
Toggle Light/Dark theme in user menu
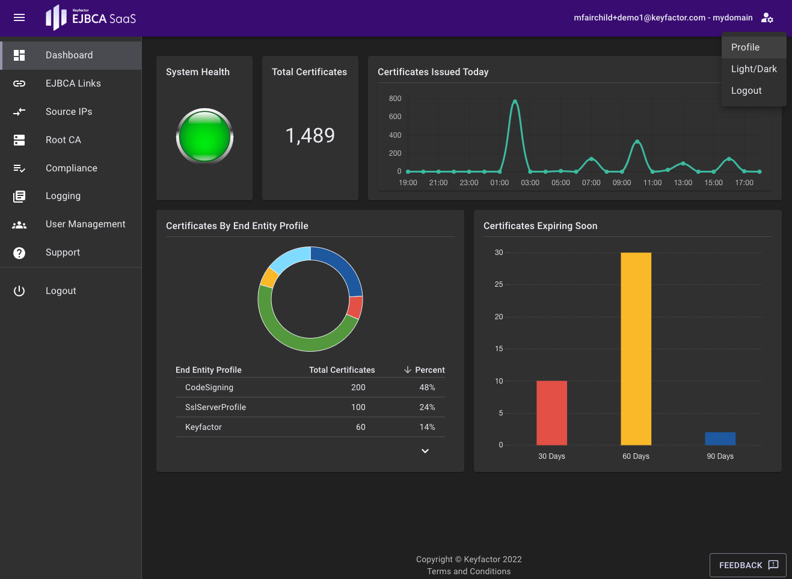click(x=754, y=69)
